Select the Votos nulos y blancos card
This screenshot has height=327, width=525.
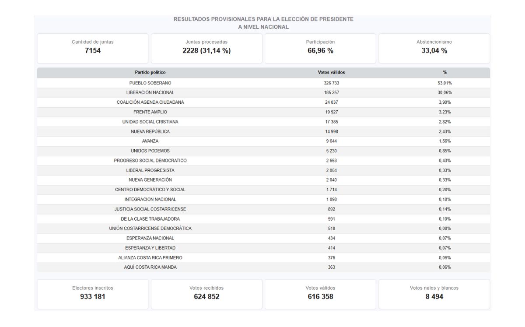434,294
